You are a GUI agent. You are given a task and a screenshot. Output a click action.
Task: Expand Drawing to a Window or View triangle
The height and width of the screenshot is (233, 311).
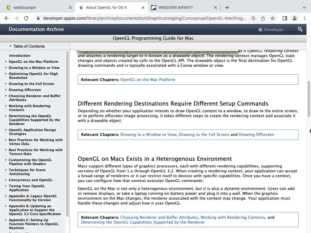pos(6,68)
